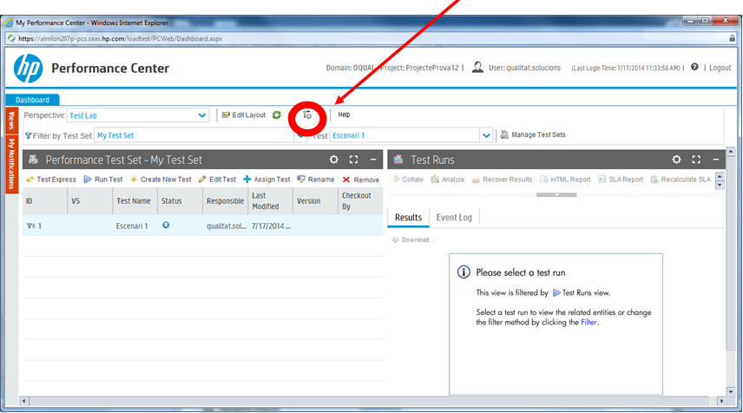The image size is (743, 413).
Task: Open the Dashboard tab
Action: click(x=32, y=100)
